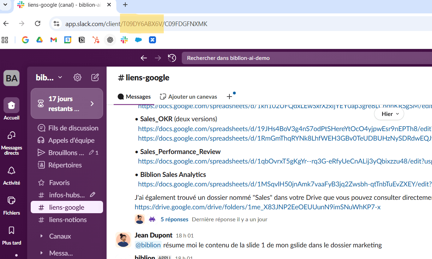Go back in Slack navigation history
This screenshot has height=259, width=432.
coord(144,58)
